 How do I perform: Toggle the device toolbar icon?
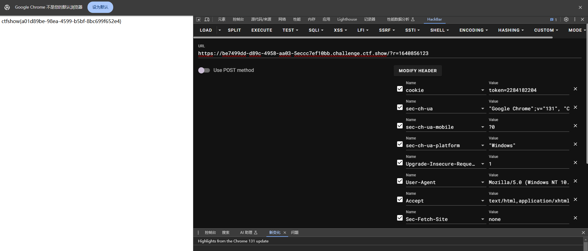click(207, 19)
